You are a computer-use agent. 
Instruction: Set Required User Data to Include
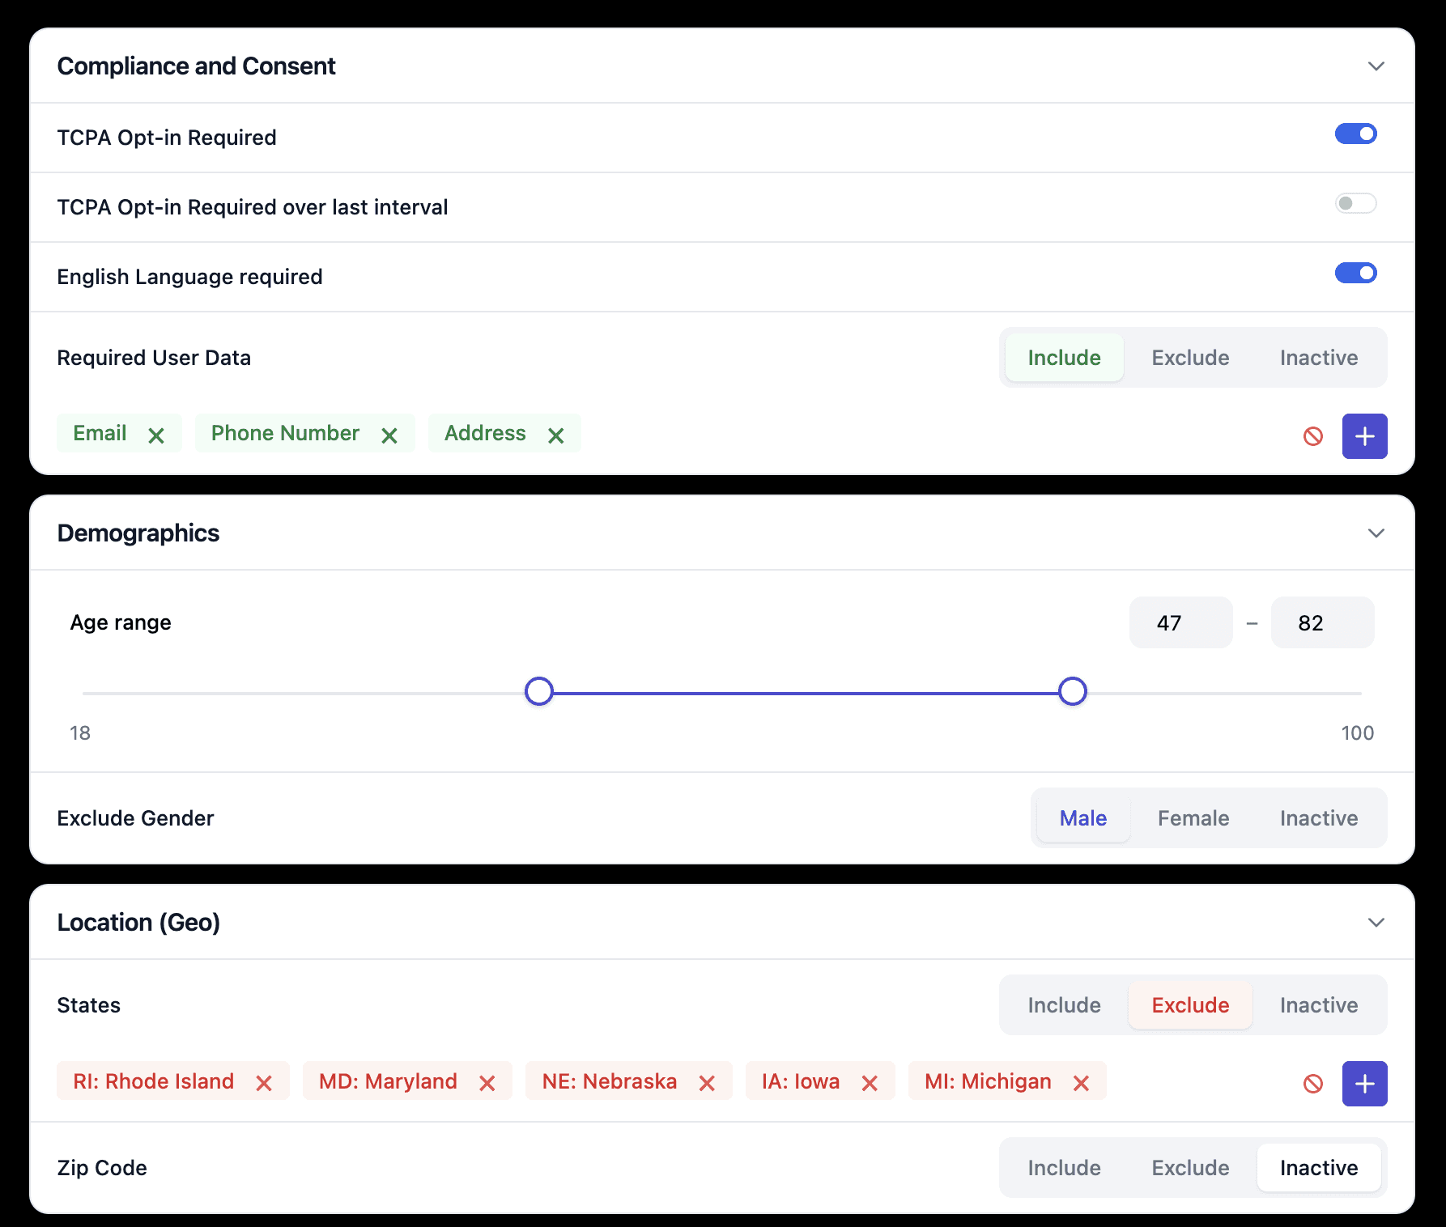tap(1064, 358)
